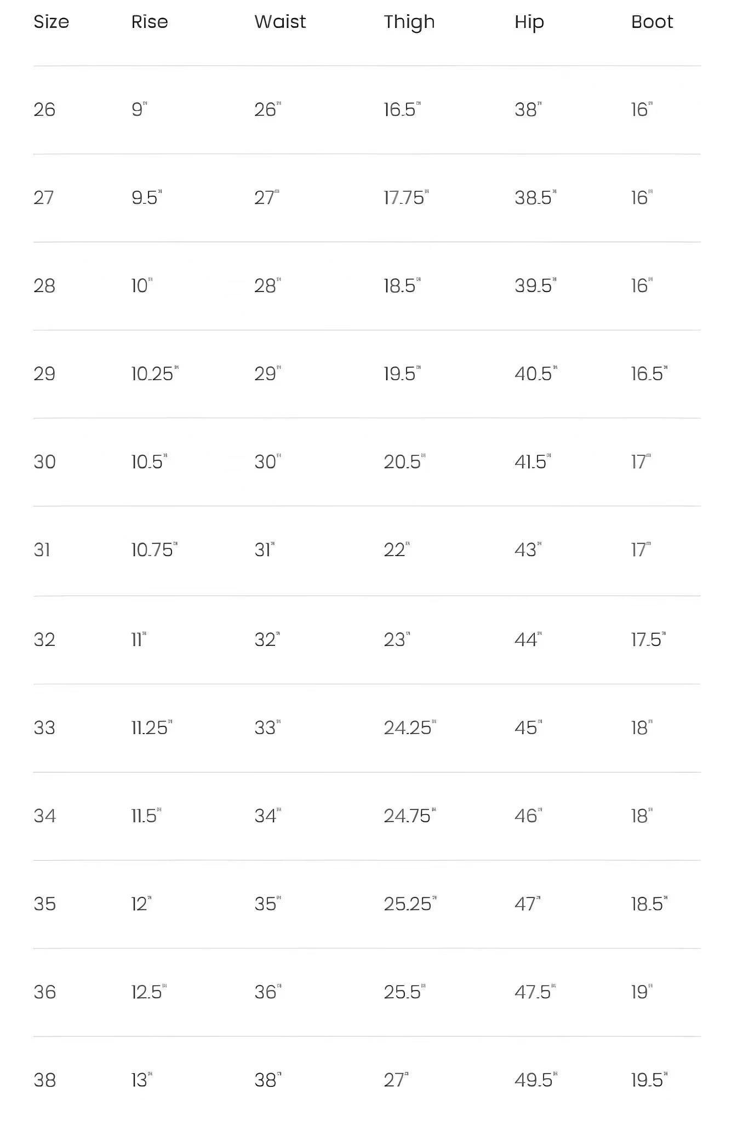Click the Thigh column header

click(409, 22)
